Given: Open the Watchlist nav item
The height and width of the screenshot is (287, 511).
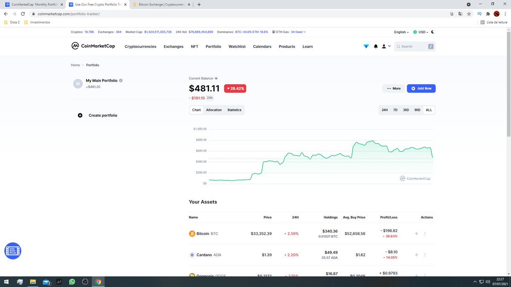Looking at the screenshot, I should click(x=237, y=46).
